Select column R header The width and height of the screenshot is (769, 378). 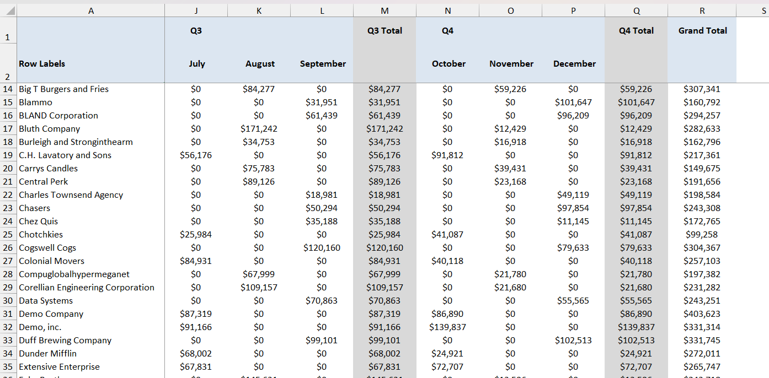click(x=702, y=10)
